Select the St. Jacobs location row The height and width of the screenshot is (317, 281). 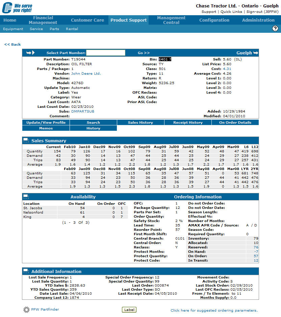click(x=75, y=208)
